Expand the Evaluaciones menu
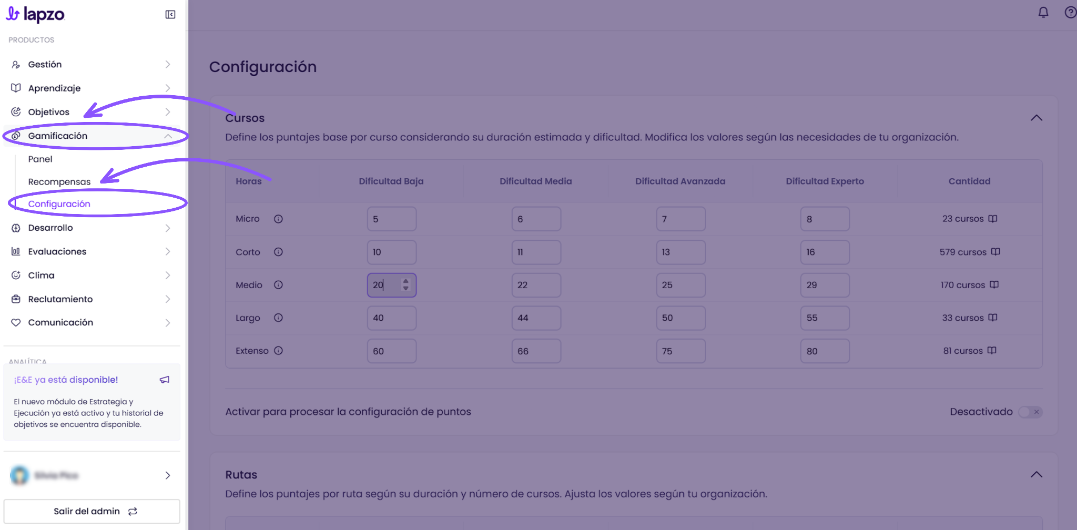 pyautogui.click(x=92, y=251)
